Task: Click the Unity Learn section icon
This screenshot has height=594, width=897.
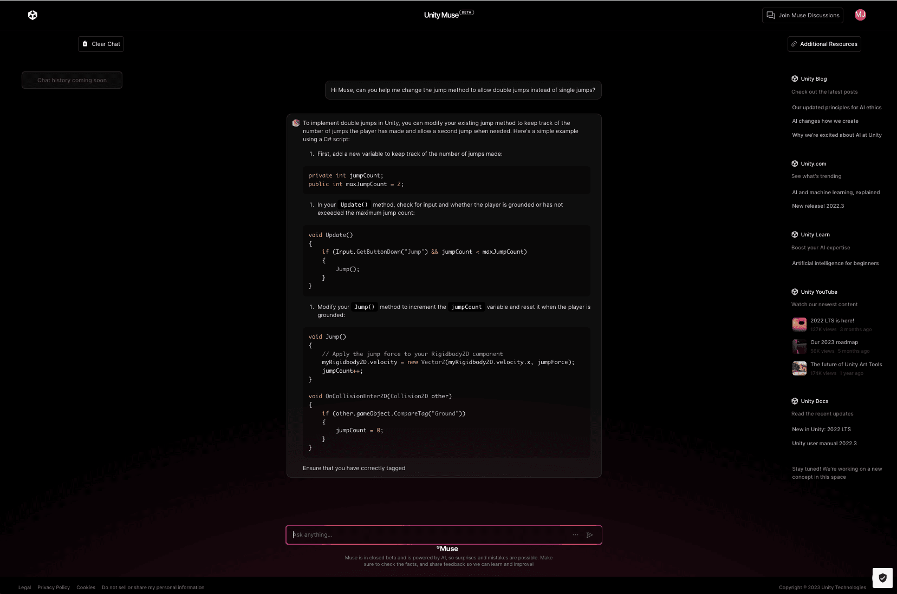Action: tap(795, 235)
